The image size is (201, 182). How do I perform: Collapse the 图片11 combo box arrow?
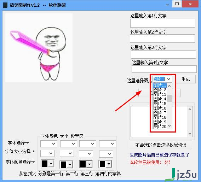[x=169, y=79]
